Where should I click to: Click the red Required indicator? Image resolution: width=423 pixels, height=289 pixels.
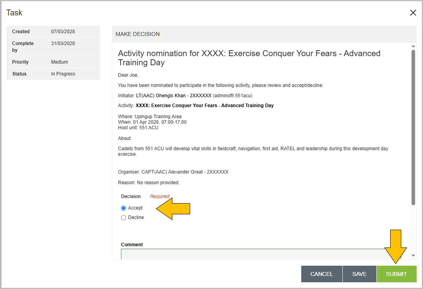(160, 196)
